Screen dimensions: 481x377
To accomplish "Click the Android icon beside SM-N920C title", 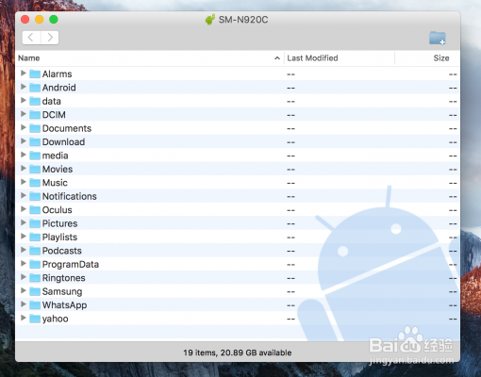I will point(210,20).
